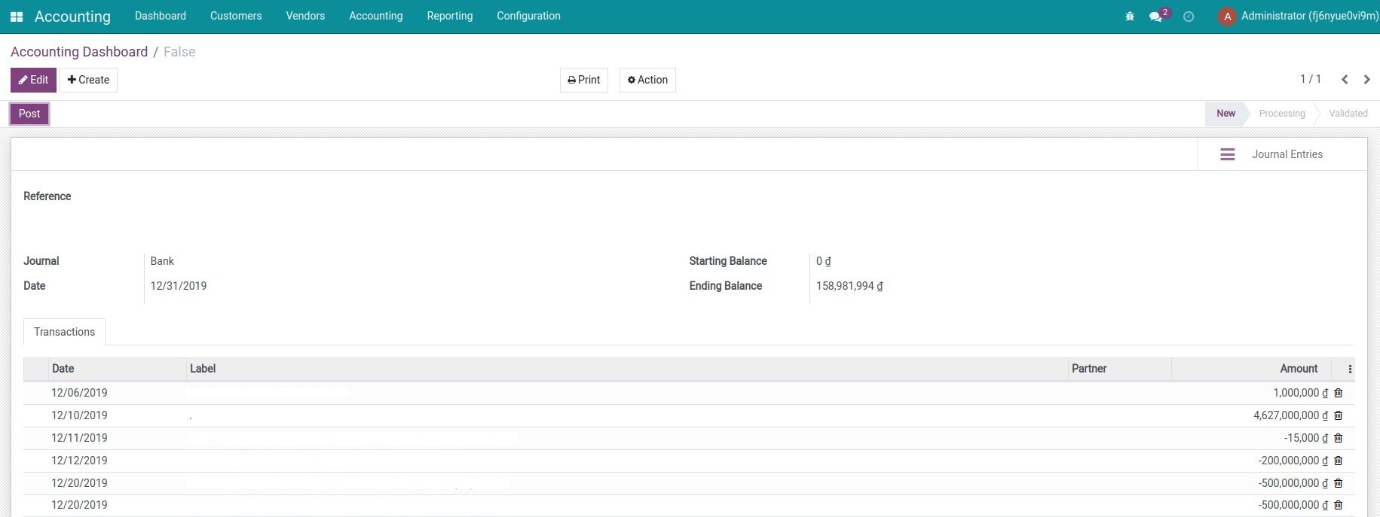Go to next record arrow
Viewport: 1380px width, 517px height.
tap(1366, 80)
